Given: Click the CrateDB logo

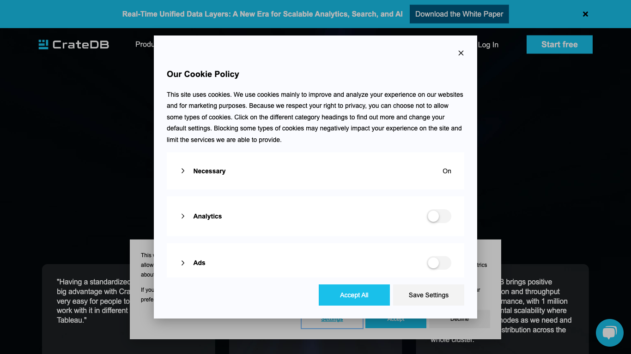Looking at the screenshot, I should coord(74,45).
